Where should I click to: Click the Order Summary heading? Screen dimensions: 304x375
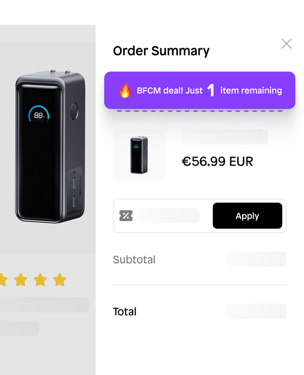point(161,51)
